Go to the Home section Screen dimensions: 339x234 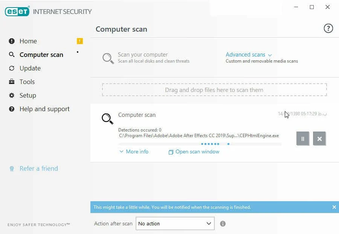pyautogui.click(x=28, y=41)
